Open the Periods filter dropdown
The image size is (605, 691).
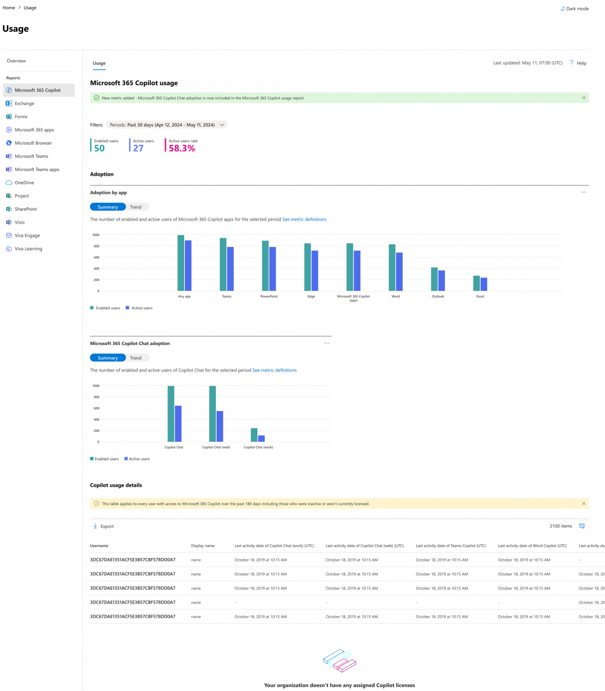pos(167,124)
